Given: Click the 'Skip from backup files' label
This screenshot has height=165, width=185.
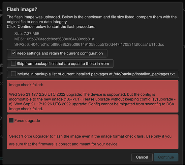Looking at the screenshot, I should pos(63,64).
